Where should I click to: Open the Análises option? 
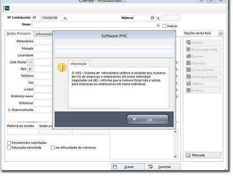pos(203,90)
